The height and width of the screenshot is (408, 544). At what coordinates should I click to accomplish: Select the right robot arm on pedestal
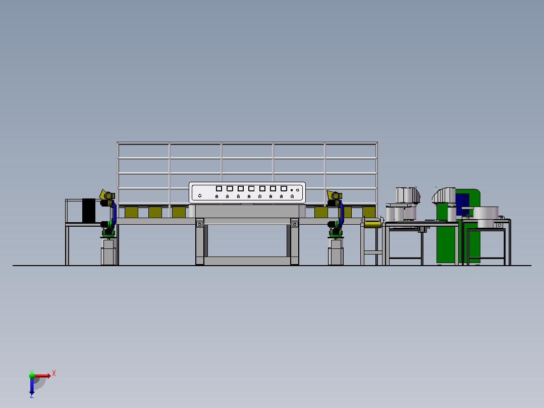point(336,214)
